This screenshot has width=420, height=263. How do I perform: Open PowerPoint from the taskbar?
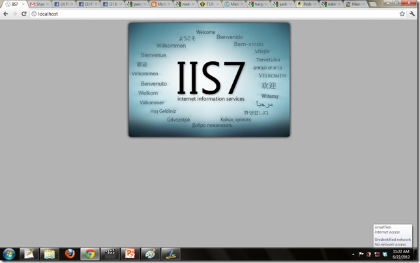[x=130, y=254]
